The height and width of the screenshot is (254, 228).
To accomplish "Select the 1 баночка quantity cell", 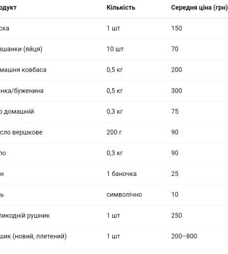I will point(122,174).
